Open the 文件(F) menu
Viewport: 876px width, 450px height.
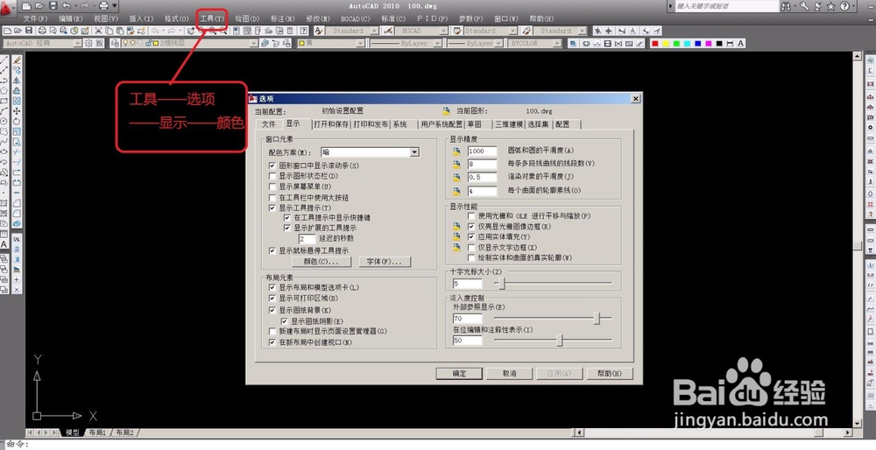pos(35,18)
